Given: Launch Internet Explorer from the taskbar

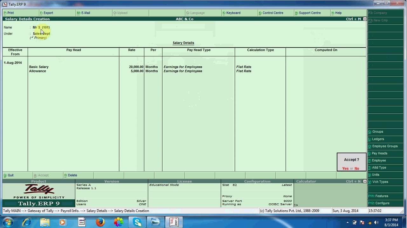Looking at the screenshot, I should (x=26, y=222).
